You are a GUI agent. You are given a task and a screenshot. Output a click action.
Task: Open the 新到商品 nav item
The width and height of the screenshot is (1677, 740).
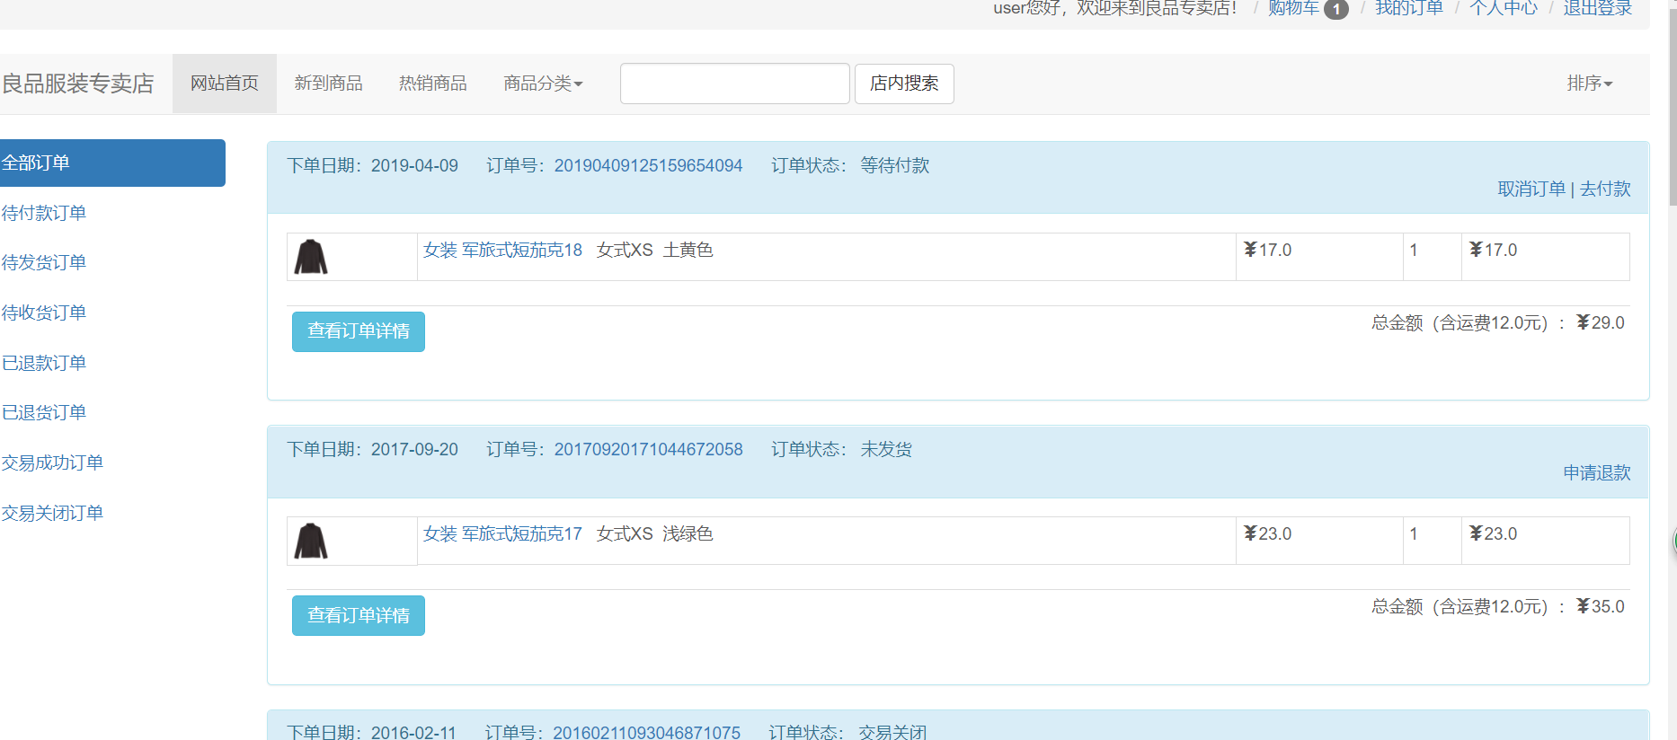329,84
